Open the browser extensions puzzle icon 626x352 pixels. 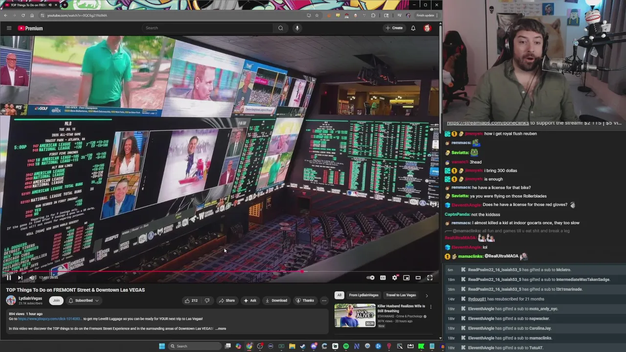[x=373, y=15]
